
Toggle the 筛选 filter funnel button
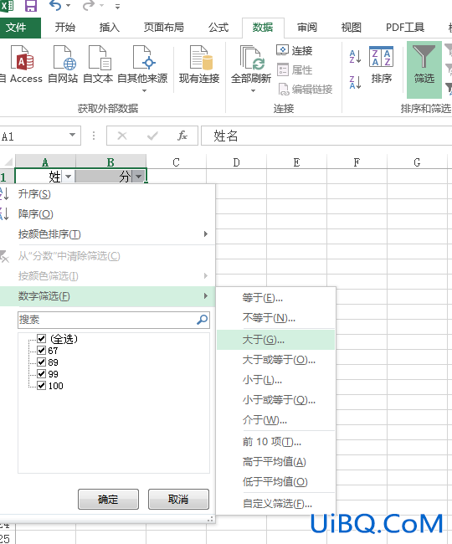424,69
